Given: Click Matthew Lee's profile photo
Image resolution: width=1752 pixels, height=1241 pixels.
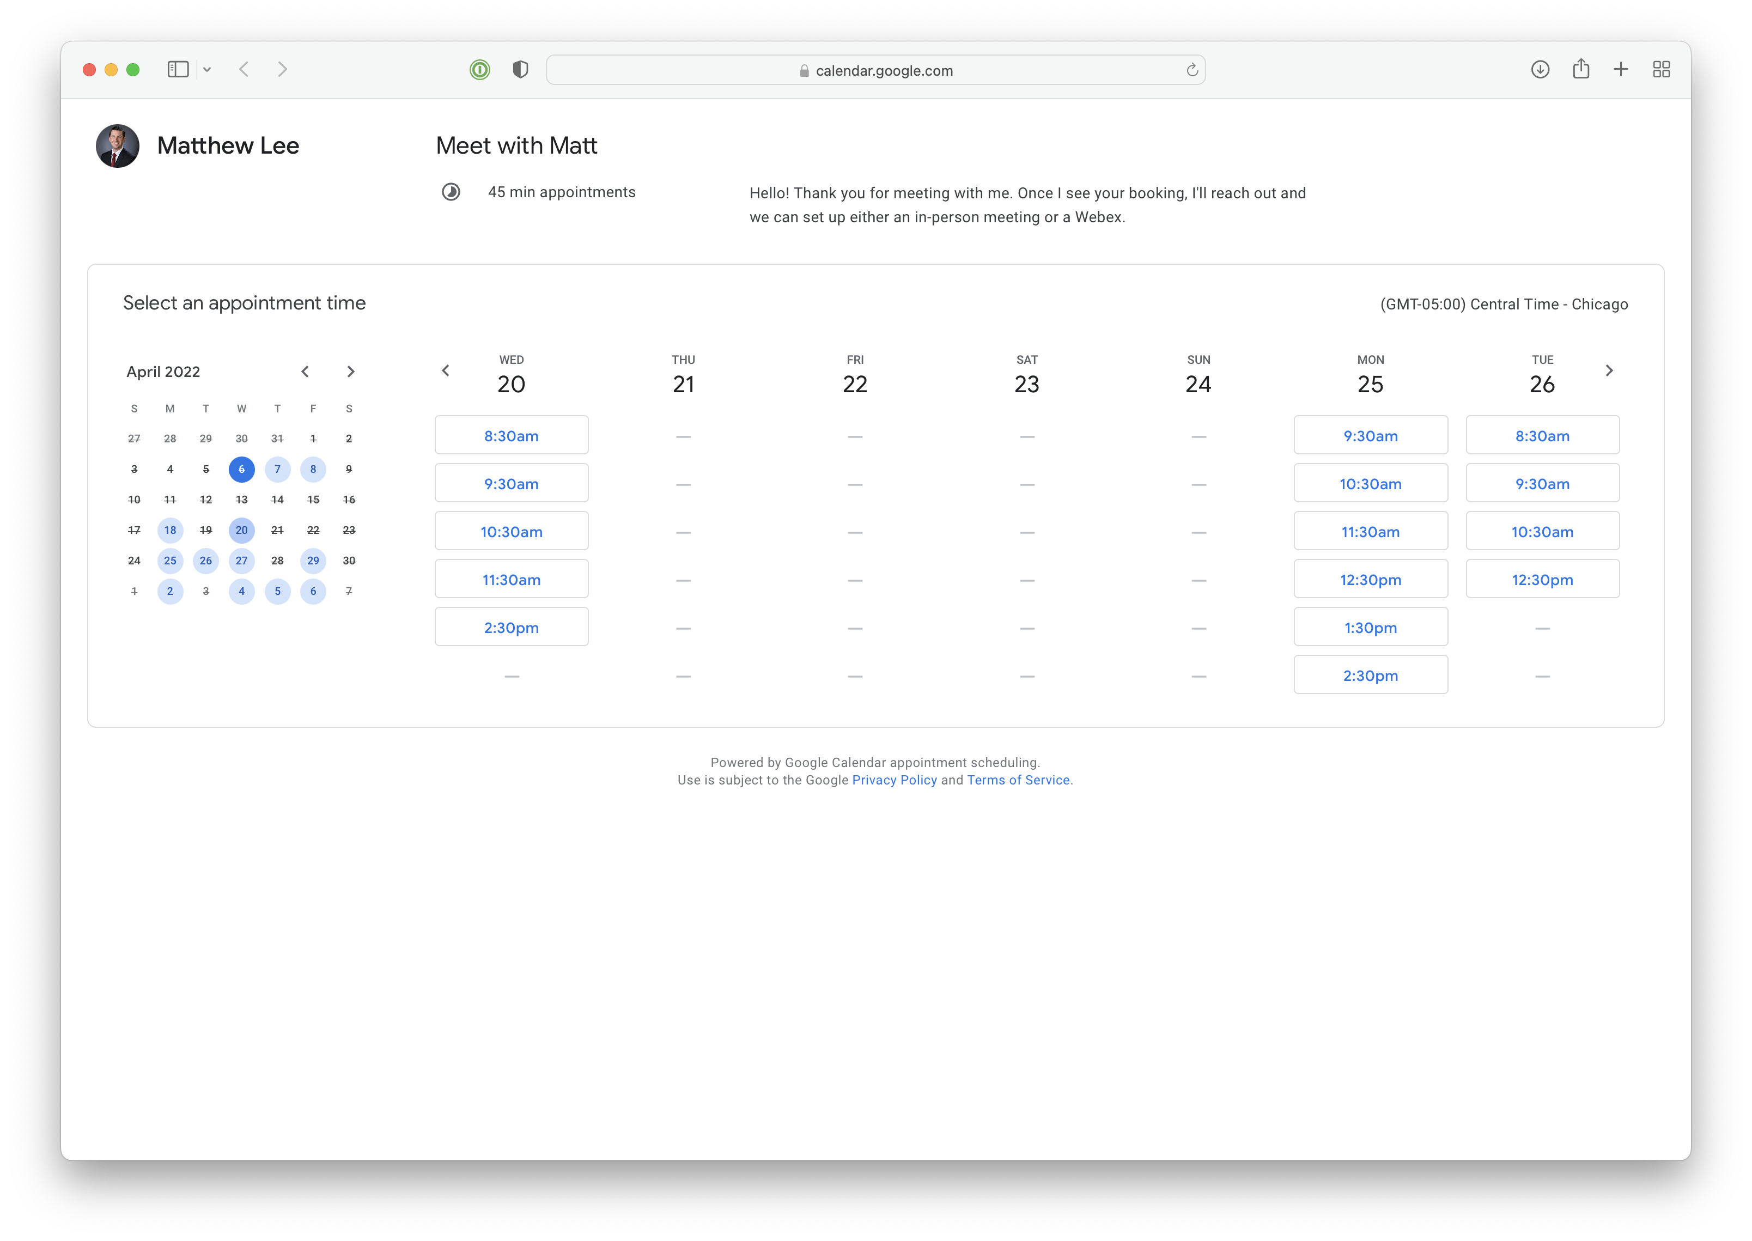Looking at the screenshot, I should [118, 146].
